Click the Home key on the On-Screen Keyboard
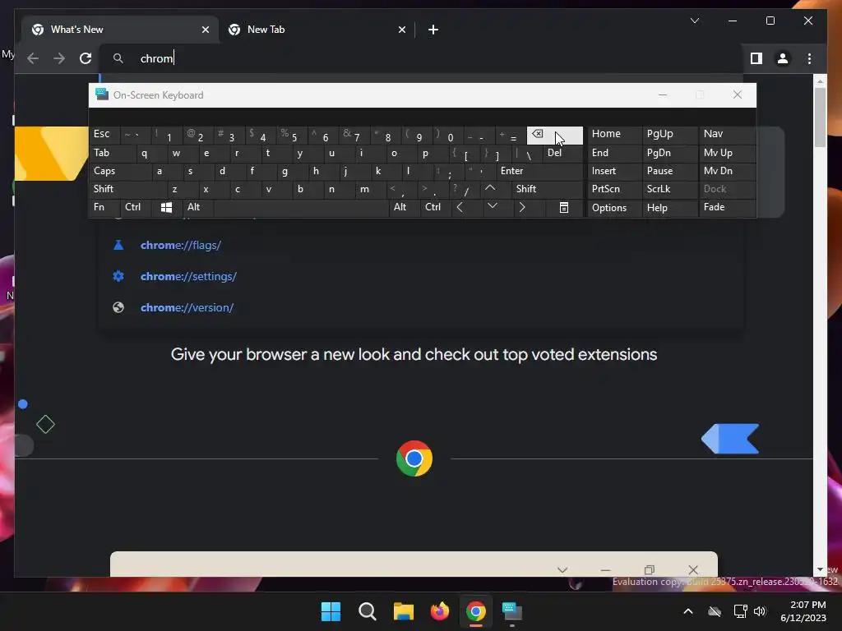This screenshot has height=631, width=842. 614,134
